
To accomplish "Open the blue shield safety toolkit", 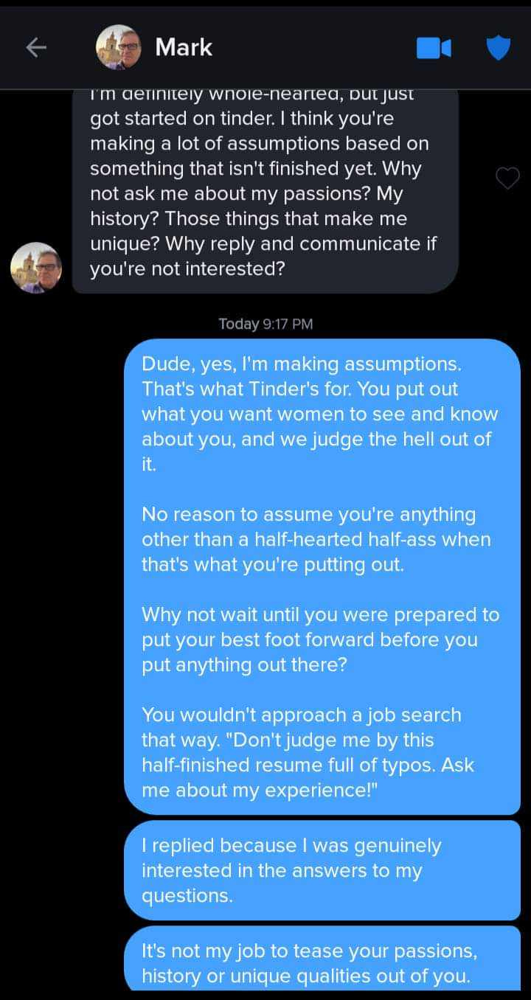I will 499,48.
